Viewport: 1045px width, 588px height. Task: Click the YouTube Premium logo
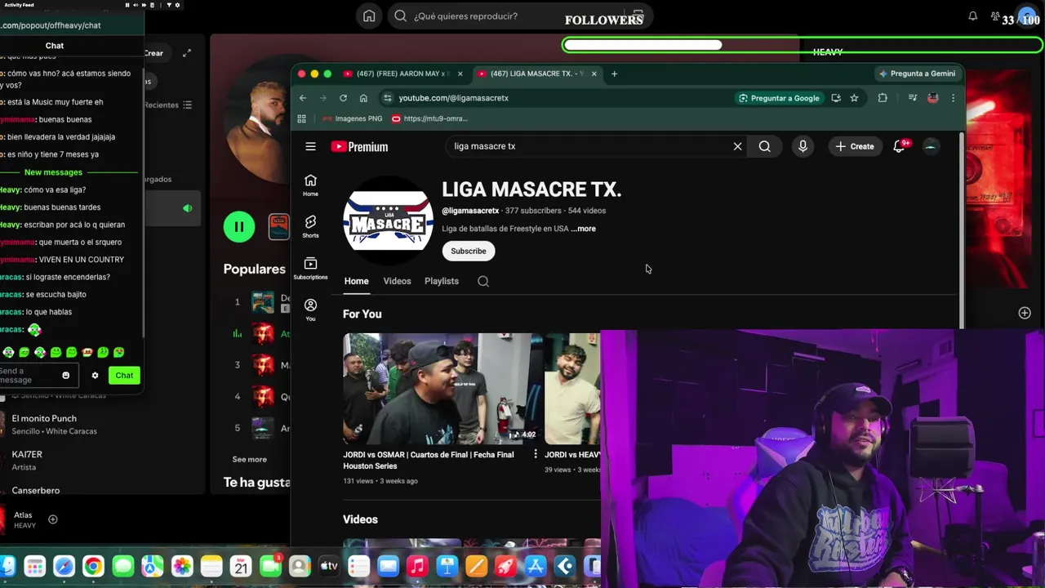[x=359, y=147]
